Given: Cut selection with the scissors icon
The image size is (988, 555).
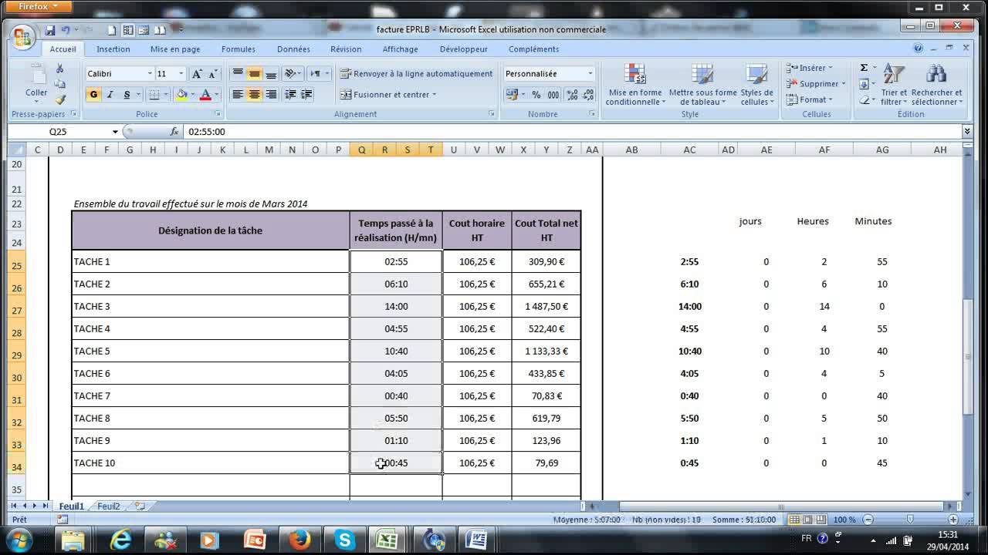Looking at the screenshot, I should 60,69.
